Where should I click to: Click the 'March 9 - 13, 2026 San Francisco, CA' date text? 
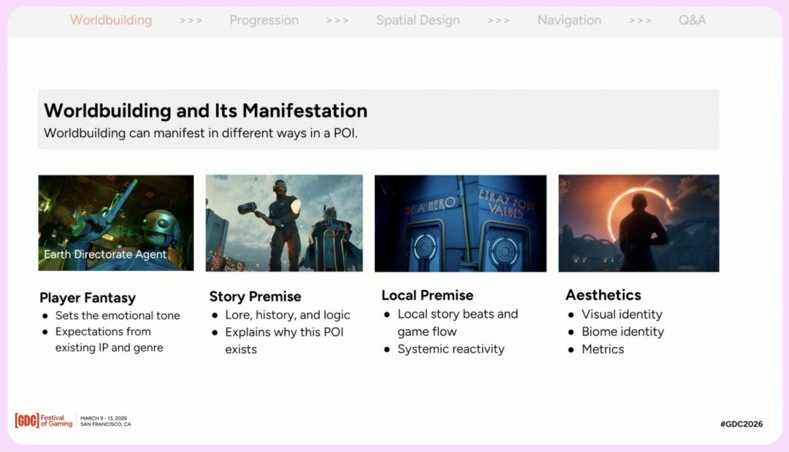(x=106, y=421)
